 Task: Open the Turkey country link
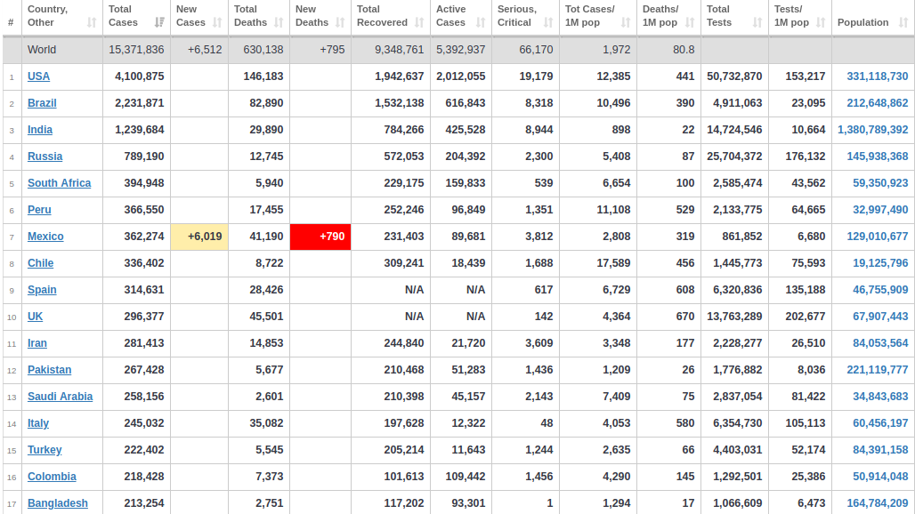pos(45,450)
